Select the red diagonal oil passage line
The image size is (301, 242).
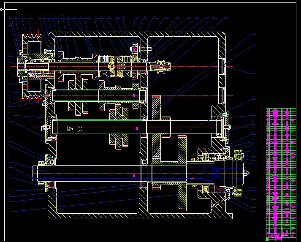pyautogui.click(x=218, y=202)
